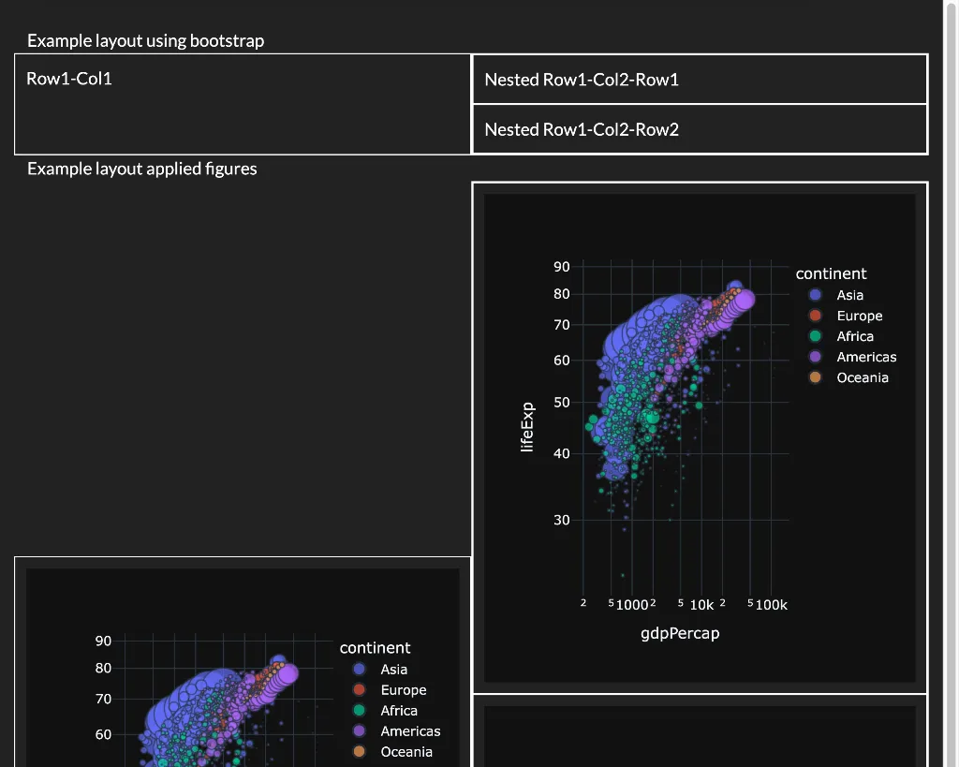
Task: Hide Americas series in the left chart legend
Action: click(x=409, y=731)
